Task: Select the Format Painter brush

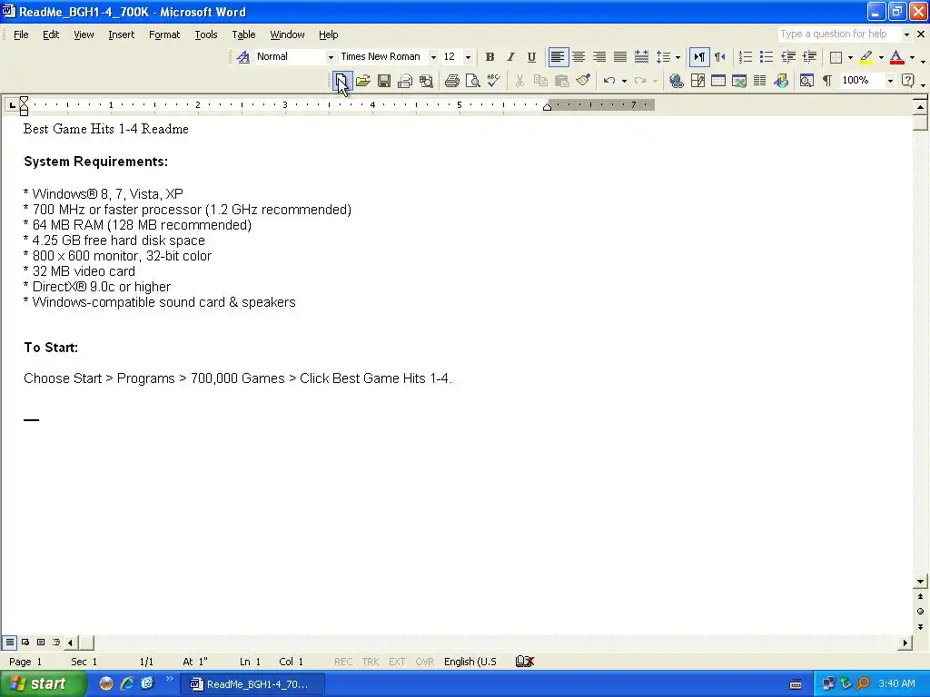Action: 583,81
